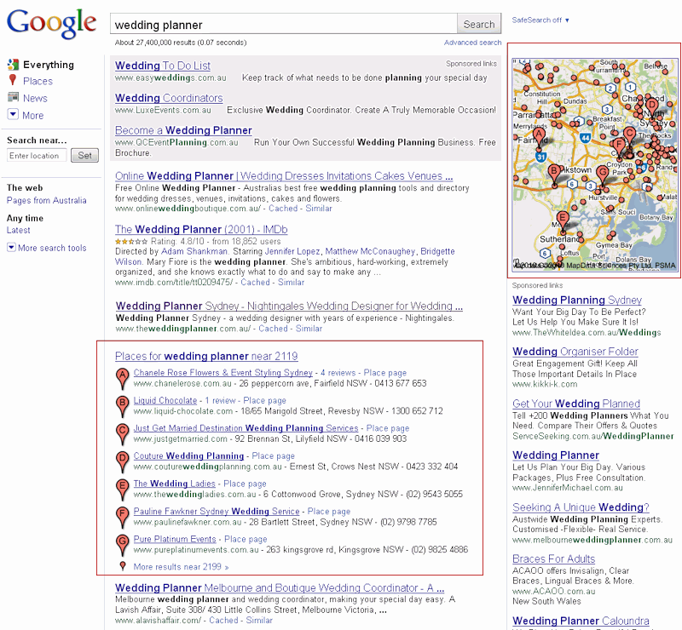Select News in the sidebar
Image resolution: width=682 pixels, height=630 pixels.
pyautogui.click(x=35, y=98)
